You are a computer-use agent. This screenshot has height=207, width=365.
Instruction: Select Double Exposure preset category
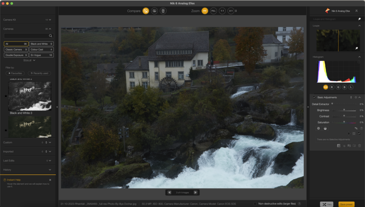[16, 55]
